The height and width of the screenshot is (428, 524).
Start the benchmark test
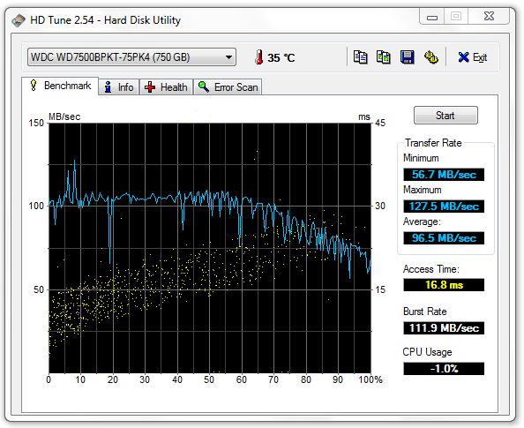pyautogui.click(x=445, y=116)
